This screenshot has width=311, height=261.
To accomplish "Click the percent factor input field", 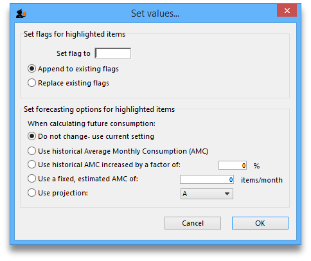I will pos(233,165).
